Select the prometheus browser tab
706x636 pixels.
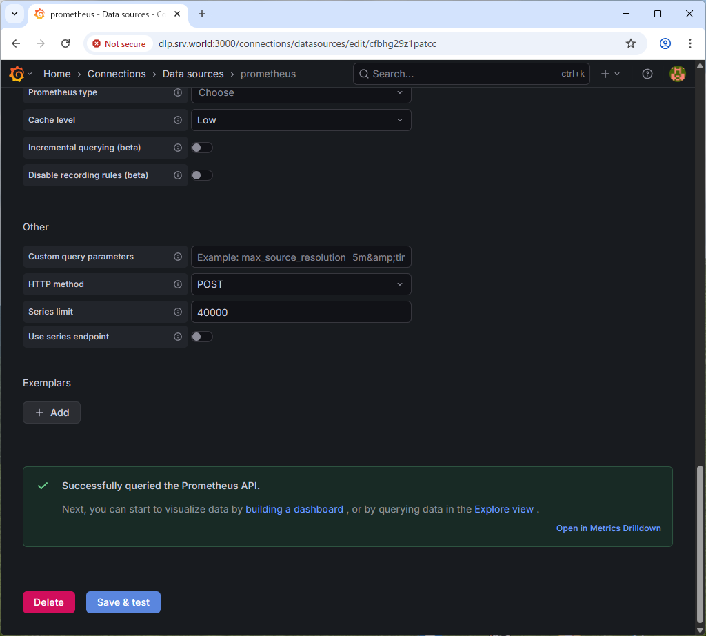[x=108, y=14]
